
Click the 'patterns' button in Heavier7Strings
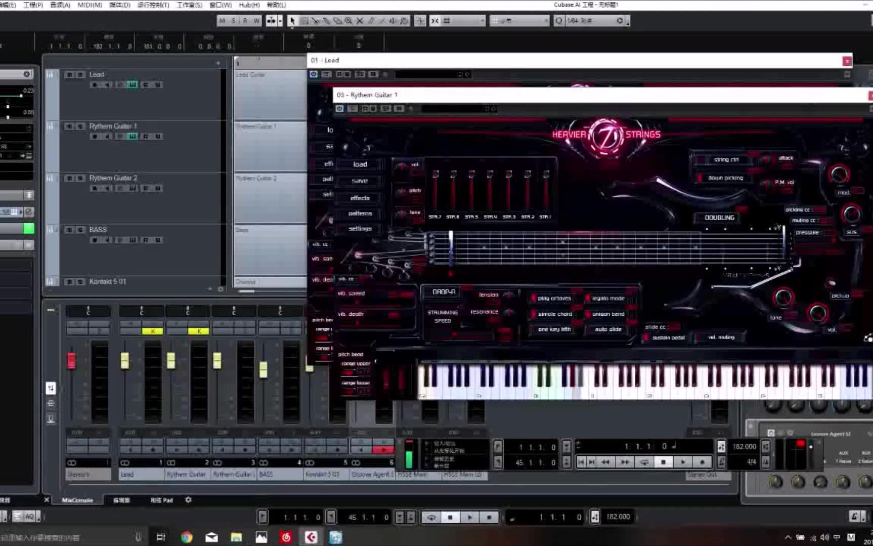tap(360, 213)
